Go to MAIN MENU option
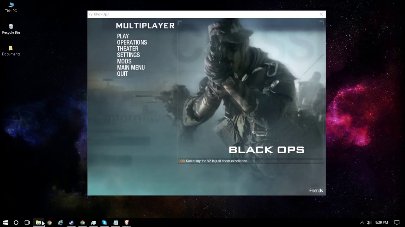The image size is (405, 227). (131, 67)
